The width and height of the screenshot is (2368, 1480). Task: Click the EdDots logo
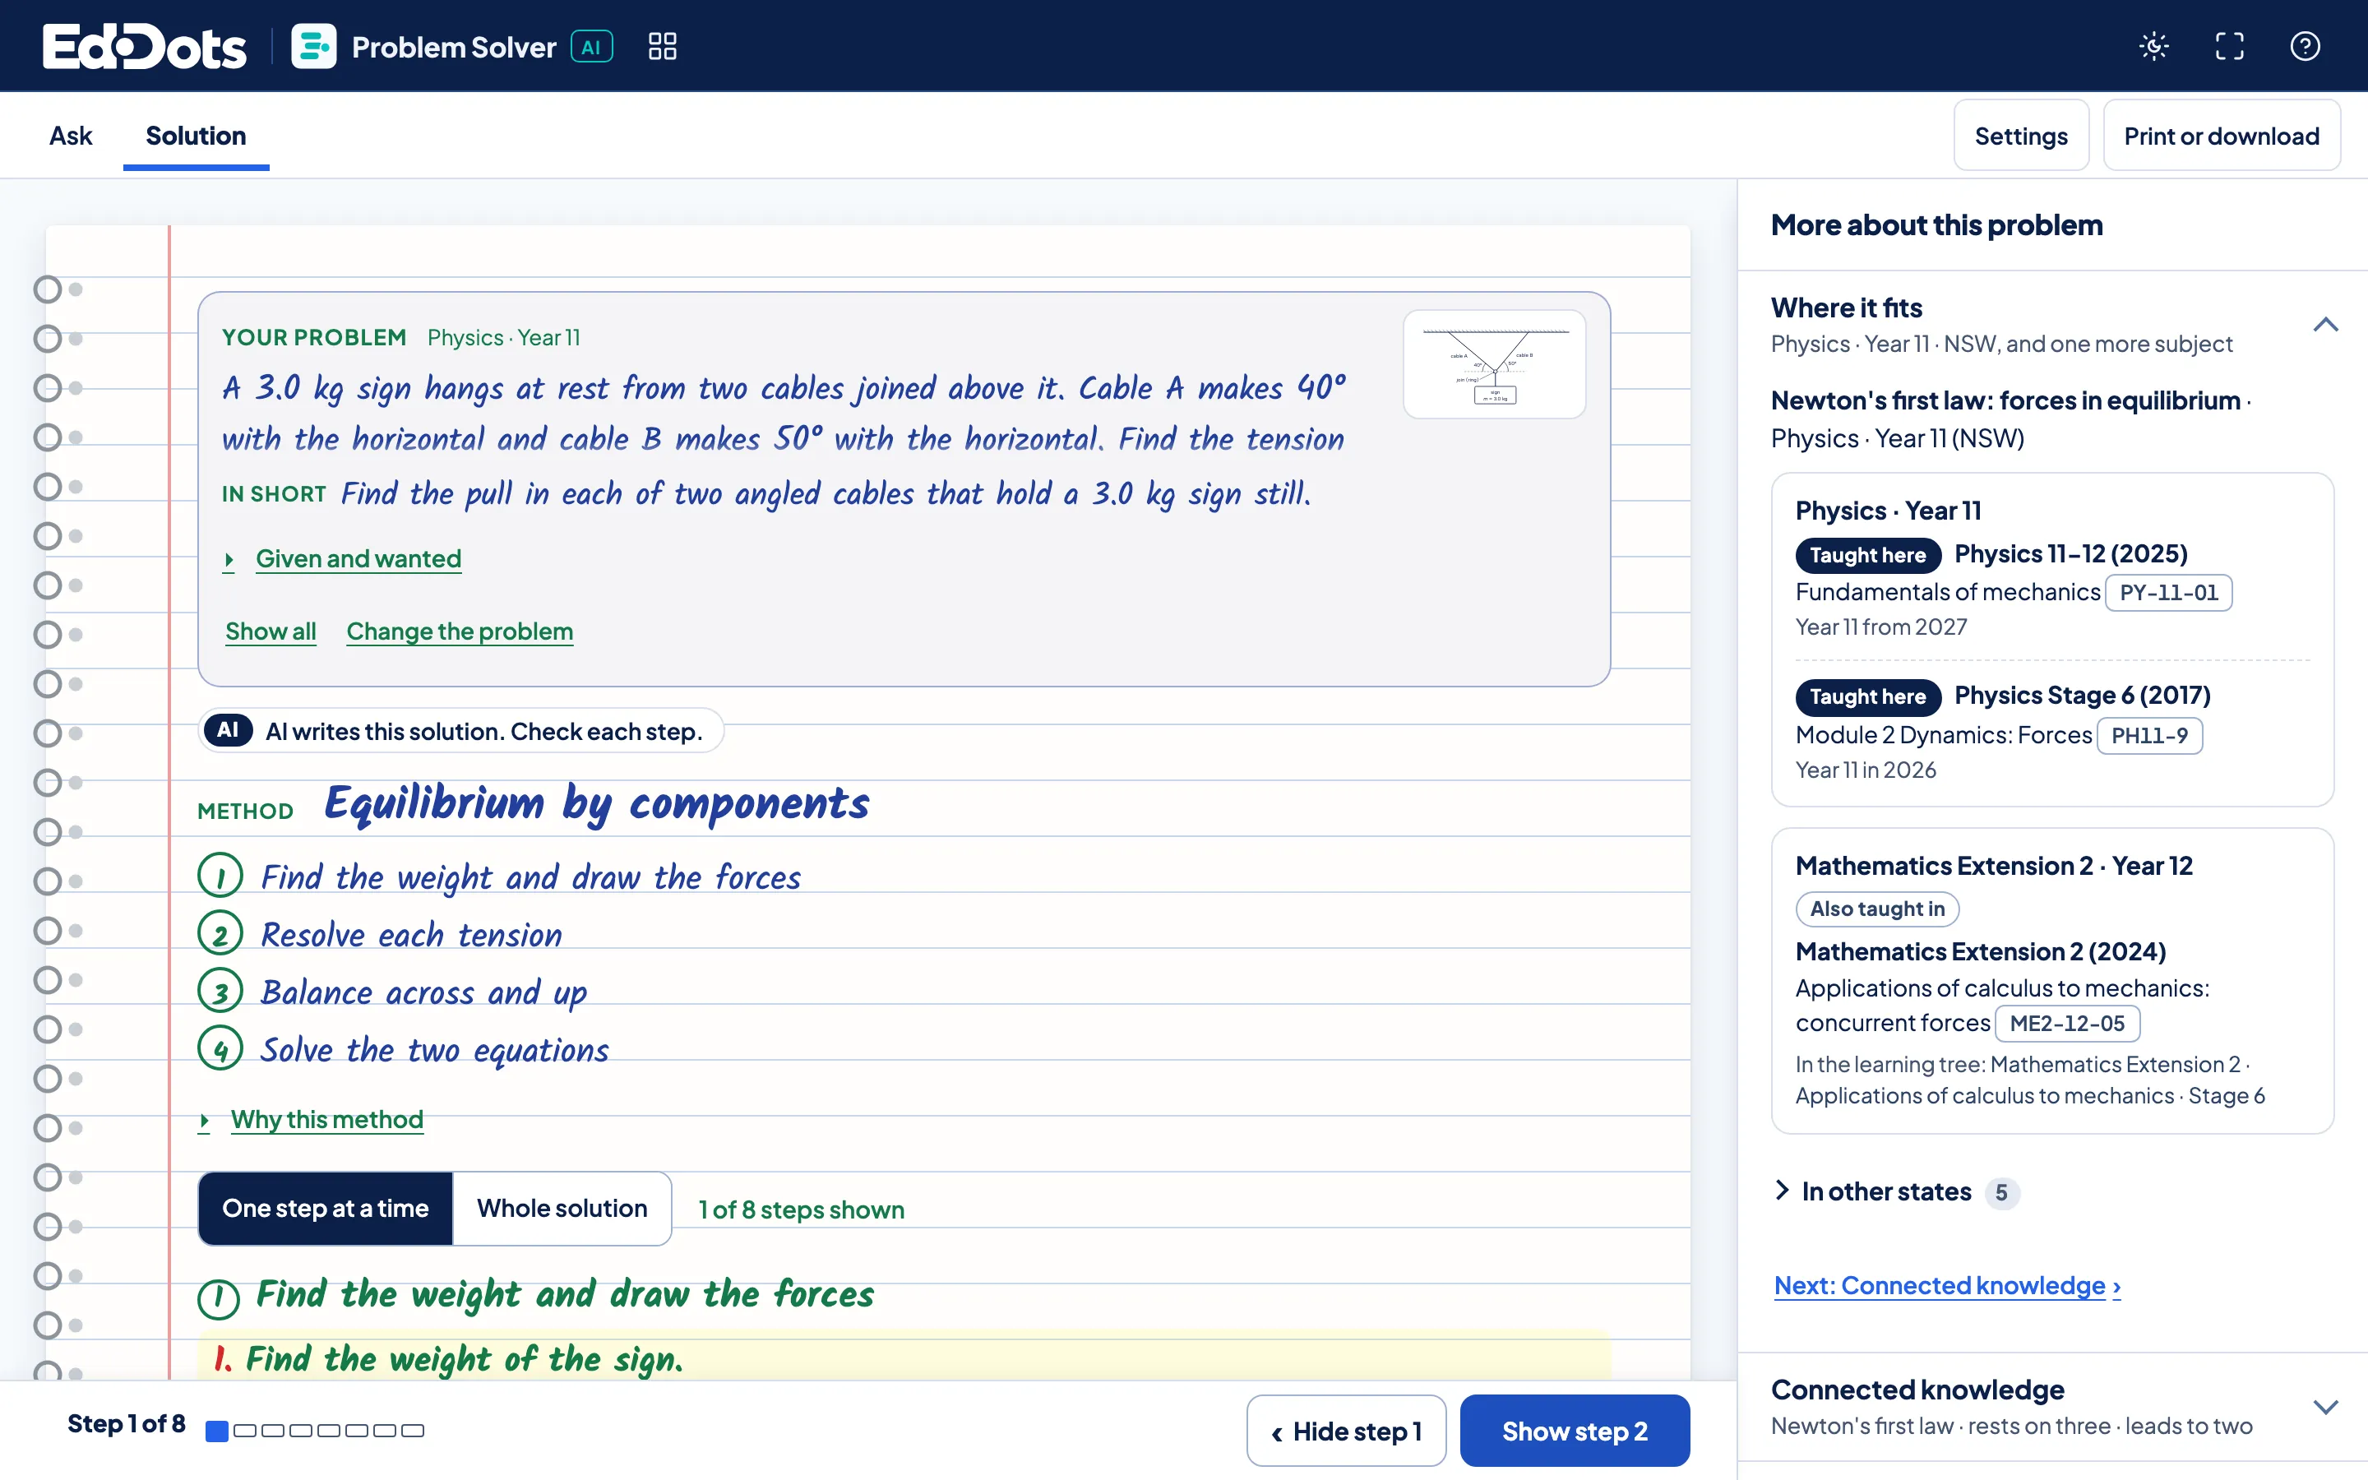point(144,46)
